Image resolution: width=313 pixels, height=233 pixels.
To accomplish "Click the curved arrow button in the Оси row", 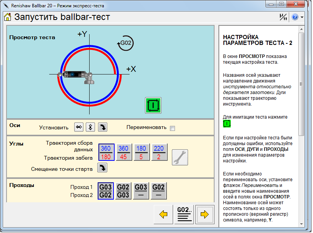I will [x=103, y=127].
